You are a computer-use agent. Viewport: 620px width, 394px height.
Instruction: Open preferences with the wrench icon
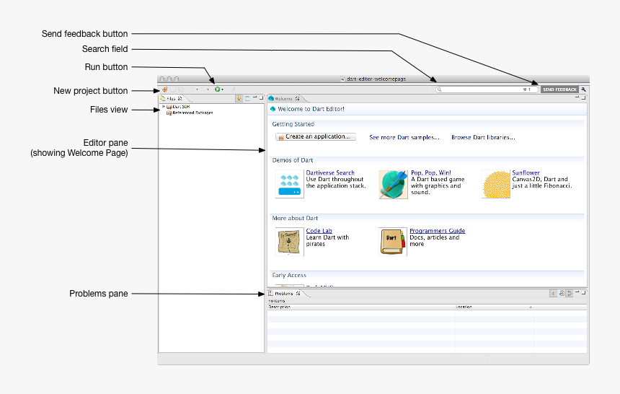point(584,89)
